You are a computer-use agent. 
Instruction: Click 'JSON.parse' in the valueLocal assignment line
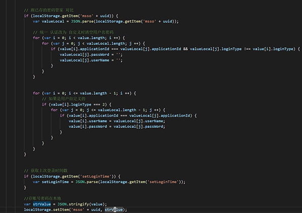(82, 21)
